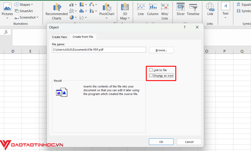Screen dimensions: 251x151
Task: Check the Display as icon box
Action: [x=151, y=75]
